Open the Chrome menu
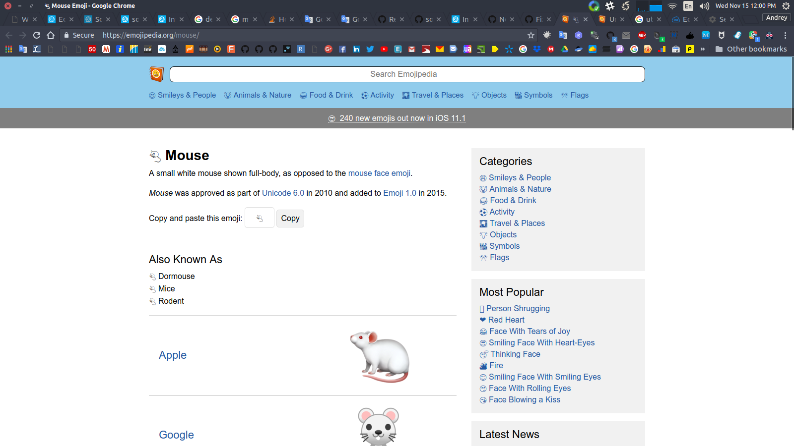 coord(785,35)
